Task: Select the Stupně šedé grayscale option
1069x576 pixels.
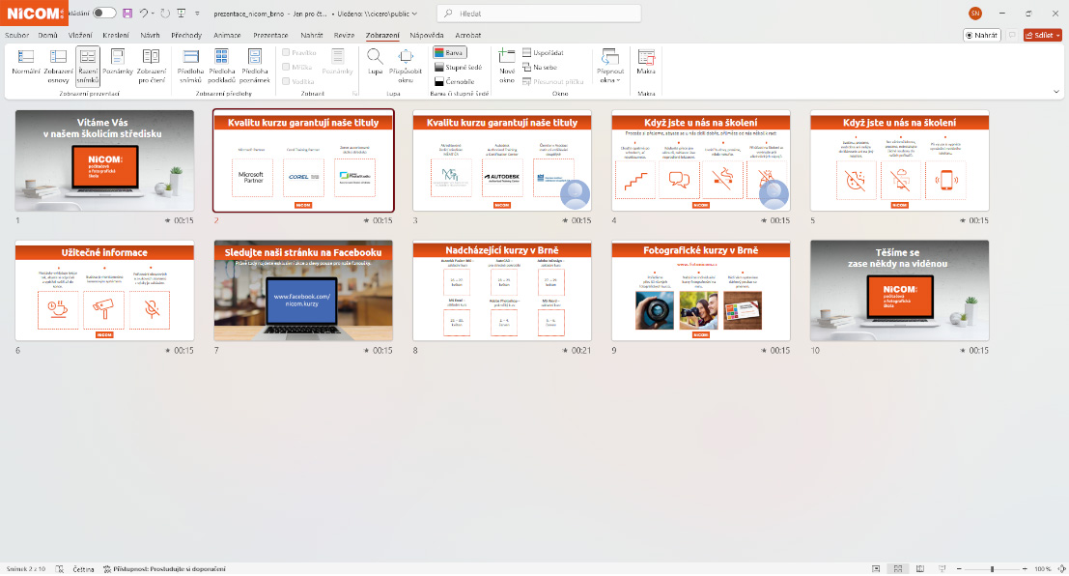Action: pos(457,67)
